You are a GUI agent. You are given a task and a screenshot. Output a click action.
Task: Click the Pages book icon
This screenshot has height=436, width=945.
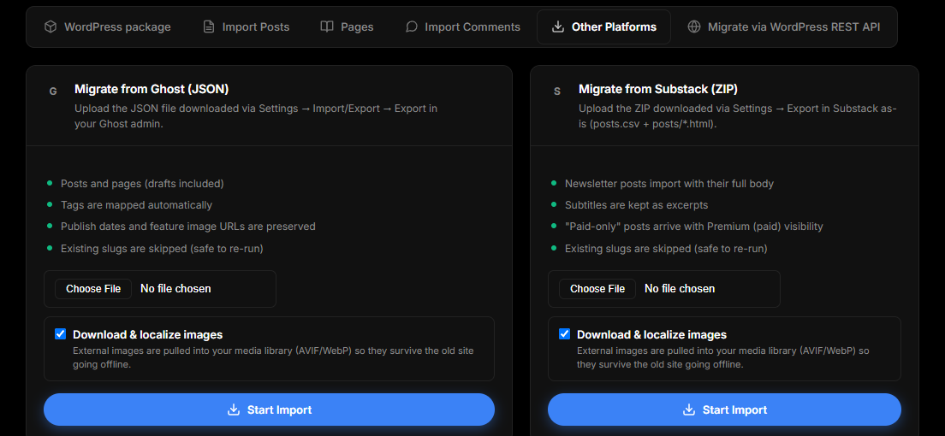pyautogui.click(x=327, y=27)
